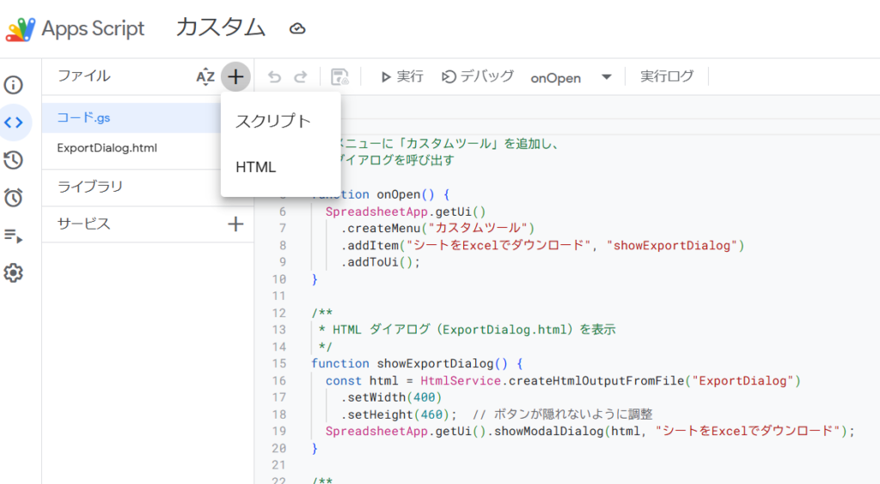
Task: Open the project history icon in sidebar
Action: 14,160
